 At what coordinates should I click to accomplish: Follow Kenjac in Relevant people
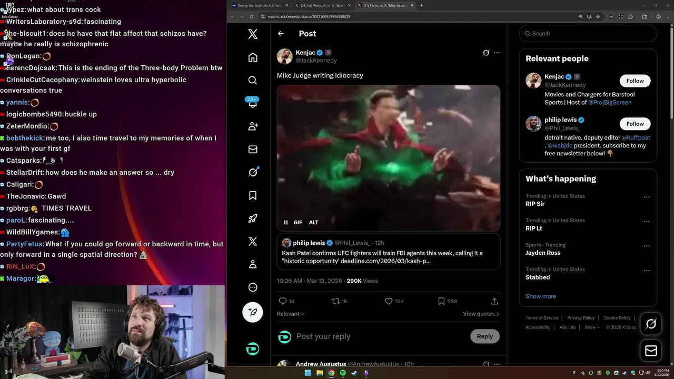(635, 81)
